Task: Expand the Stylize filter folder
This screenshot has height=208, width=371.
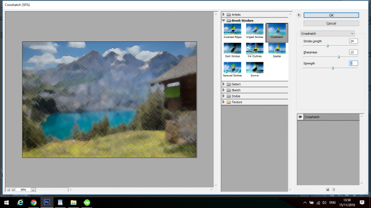Action: click(224, 96)
